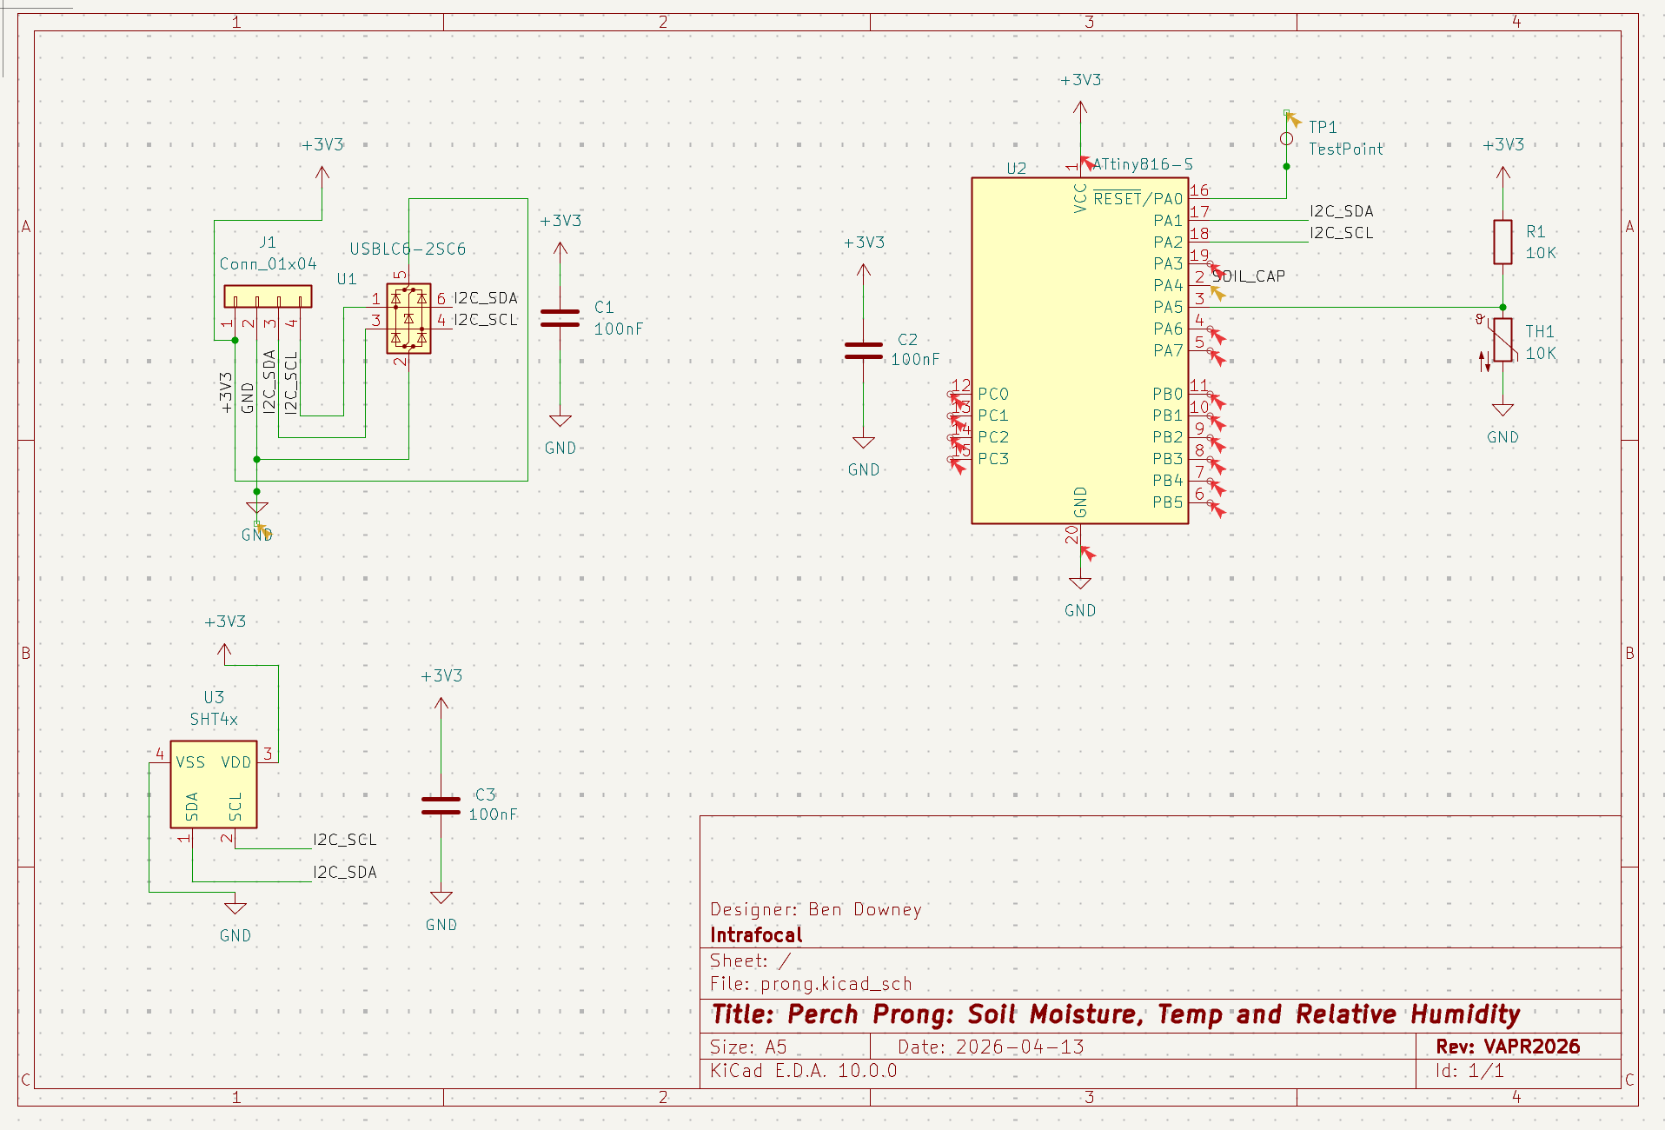Click the title block Title text
The height and width of the screenshot is (1130, 1665).
point(1116,1014)
